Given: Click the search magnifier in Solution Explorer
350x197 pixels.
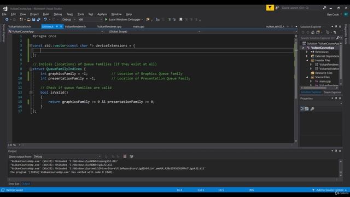Looking at the screenshot, I should (338, 38).
